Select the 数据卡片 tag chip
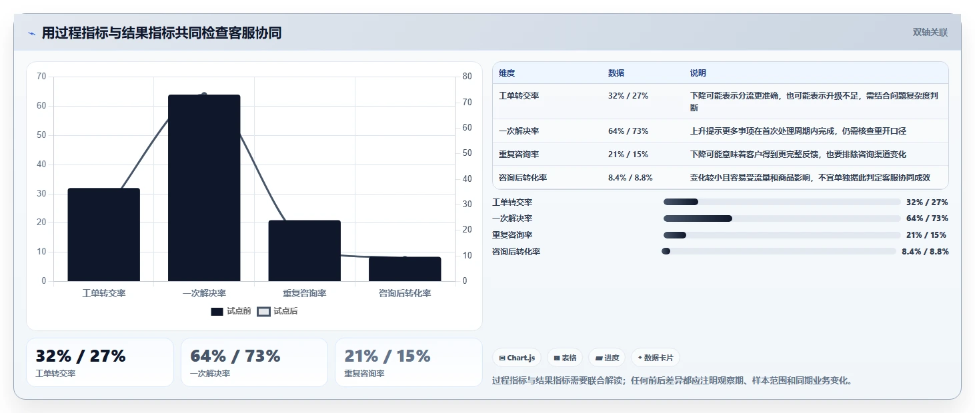The width and height of the screenshot is (975, 413). [x=656, y=358]
